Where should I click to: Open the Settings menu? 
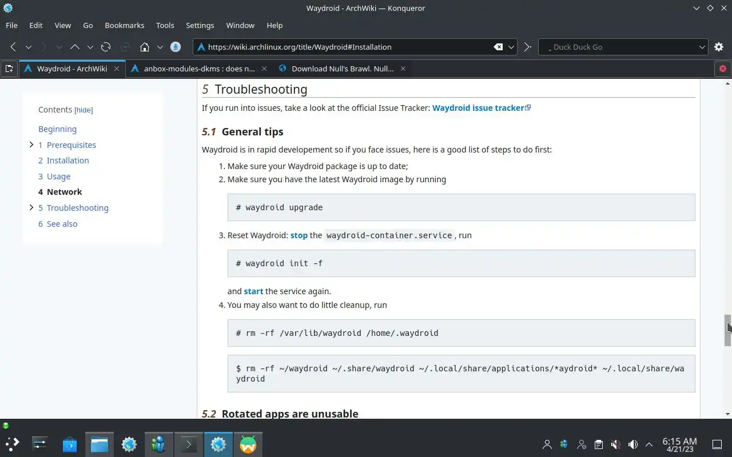[x=200, y=25]
